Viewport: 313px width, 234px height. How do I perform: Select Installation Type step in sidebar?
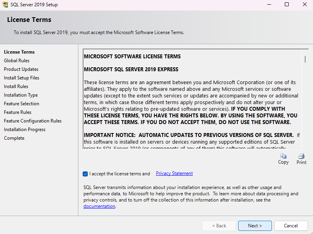coord(21,95)
